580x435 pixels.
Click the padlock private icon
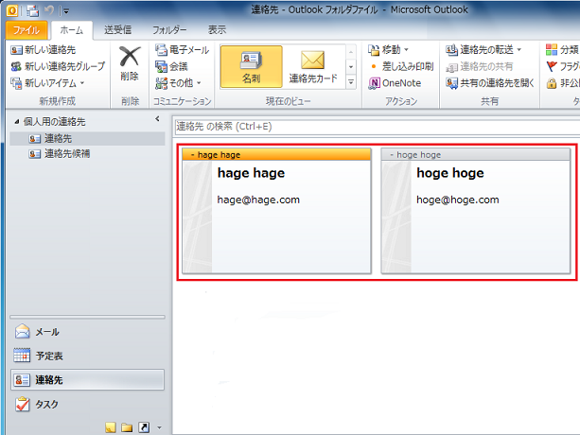[552, 83]
